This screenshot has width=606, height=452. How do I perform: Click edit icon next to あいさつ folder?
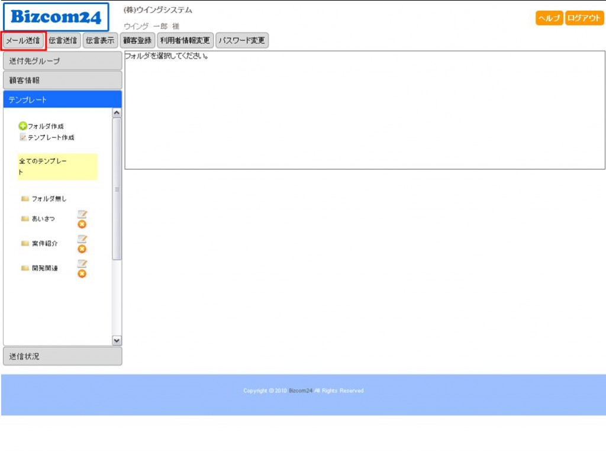(x=82, y=214)
